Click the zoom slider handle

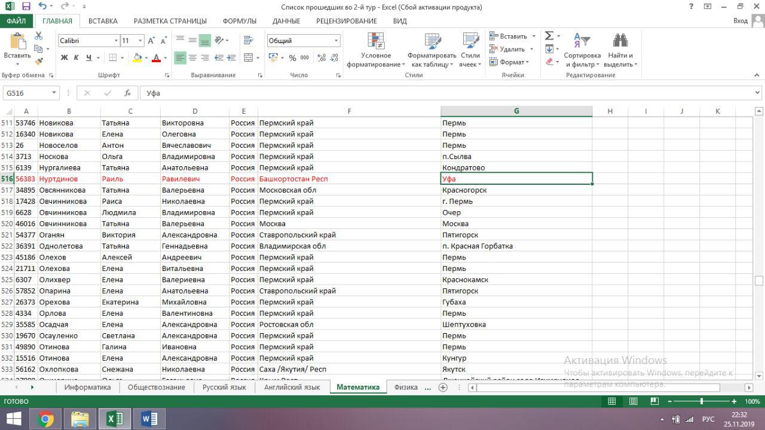coord(702,401)
